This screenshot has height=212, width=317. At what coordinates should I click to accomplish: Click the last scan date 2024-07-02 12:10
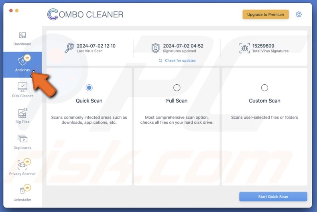96,46
